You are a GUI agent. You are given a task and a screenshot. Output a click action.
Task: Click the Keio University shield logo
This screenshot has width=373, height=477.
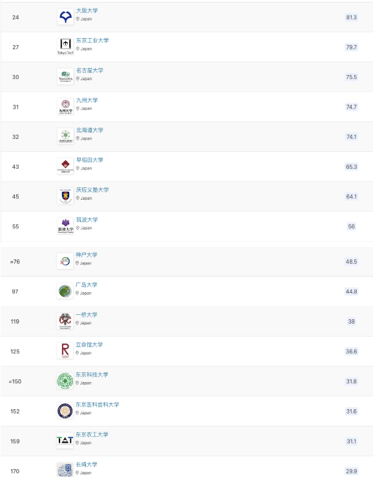[65, 196]
